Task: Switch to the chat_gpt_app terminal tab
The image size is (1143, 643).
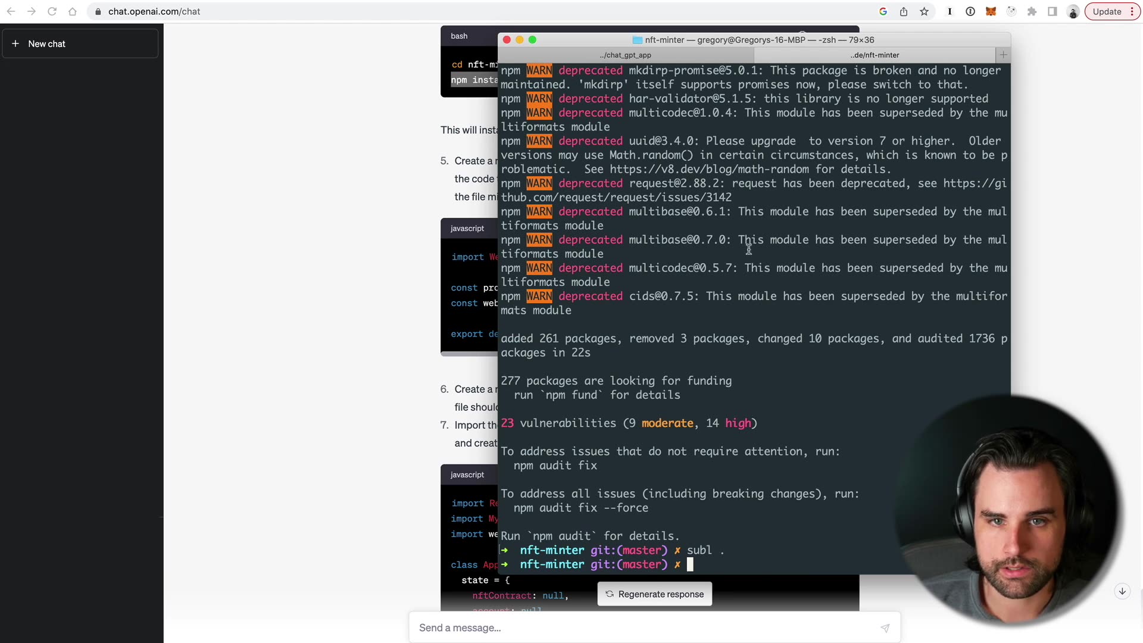Action: pos(625,55)
